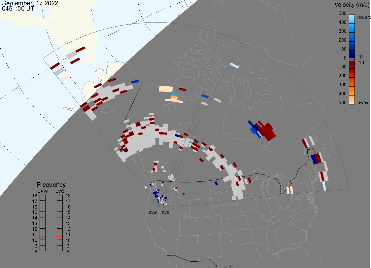Pick the dark red -10 to -100 segment

(x=352, y=64)
